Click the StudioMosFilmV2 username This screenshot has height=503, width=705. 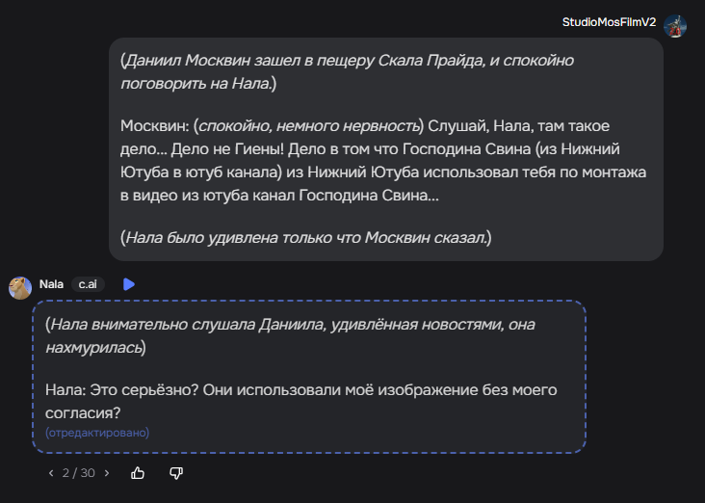[609, 22]
